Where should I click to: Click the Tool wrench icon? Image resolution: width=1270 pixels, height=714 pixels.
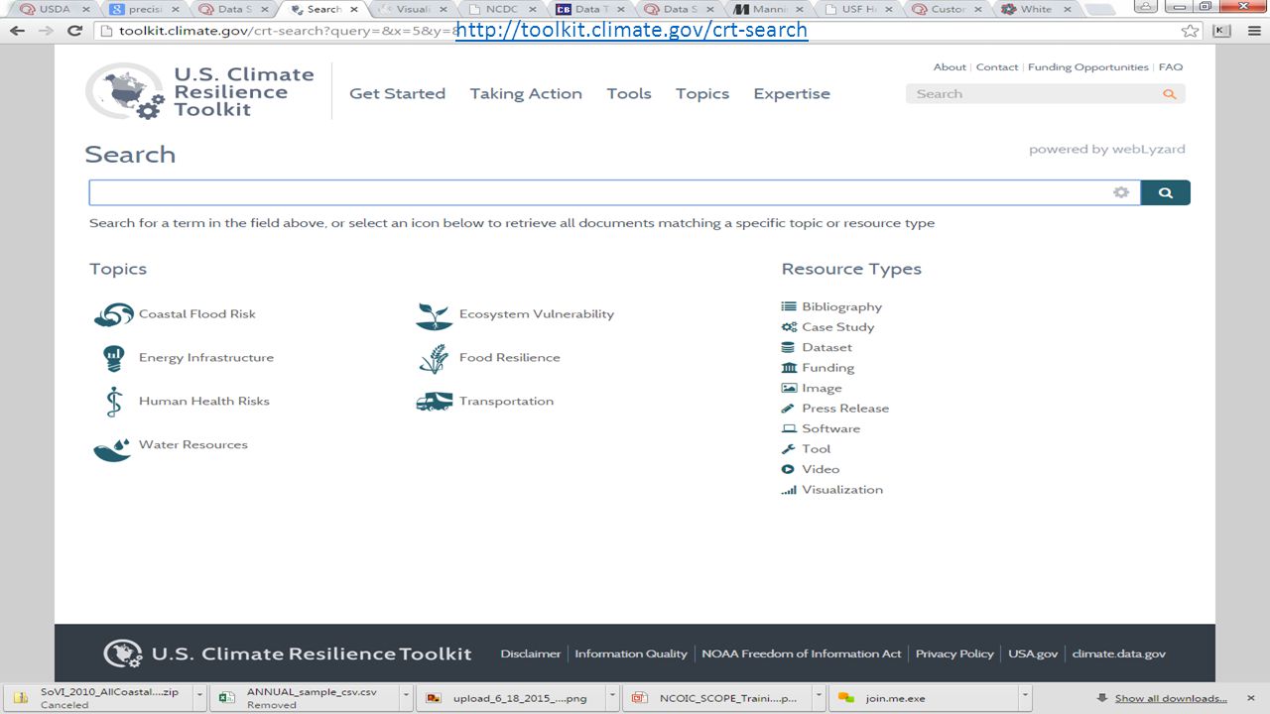(789, 449)
